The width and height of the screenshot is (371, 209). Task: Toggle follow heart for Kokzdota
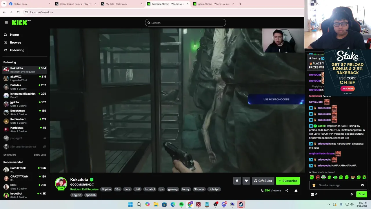[246, 181]
